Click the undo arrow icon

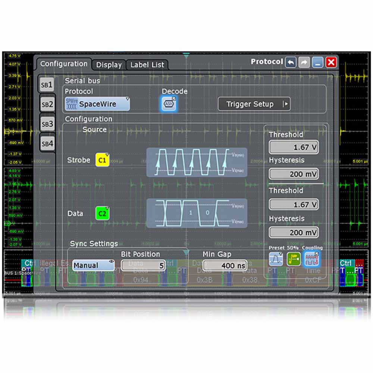[x=291, y=62]
